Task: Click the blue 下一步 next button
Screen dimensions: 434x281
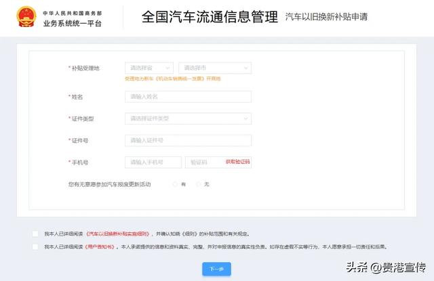Action: tap(216, 269)
